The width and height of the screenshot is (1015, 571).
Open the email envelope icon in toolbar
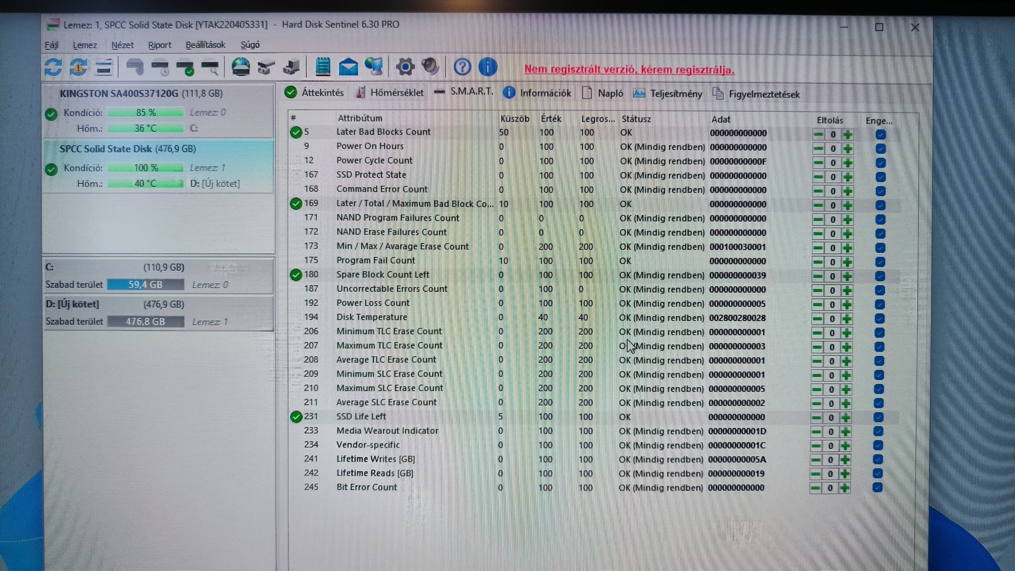[x=348, y=67]
